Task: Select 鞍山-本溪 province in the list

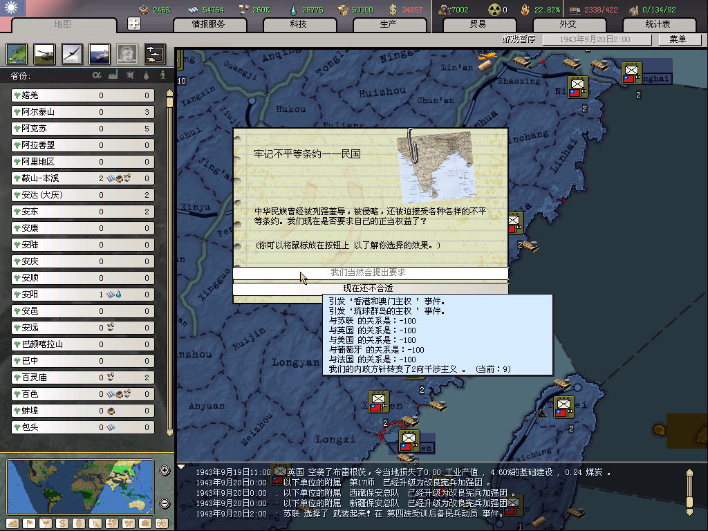Action: point(53,178)
